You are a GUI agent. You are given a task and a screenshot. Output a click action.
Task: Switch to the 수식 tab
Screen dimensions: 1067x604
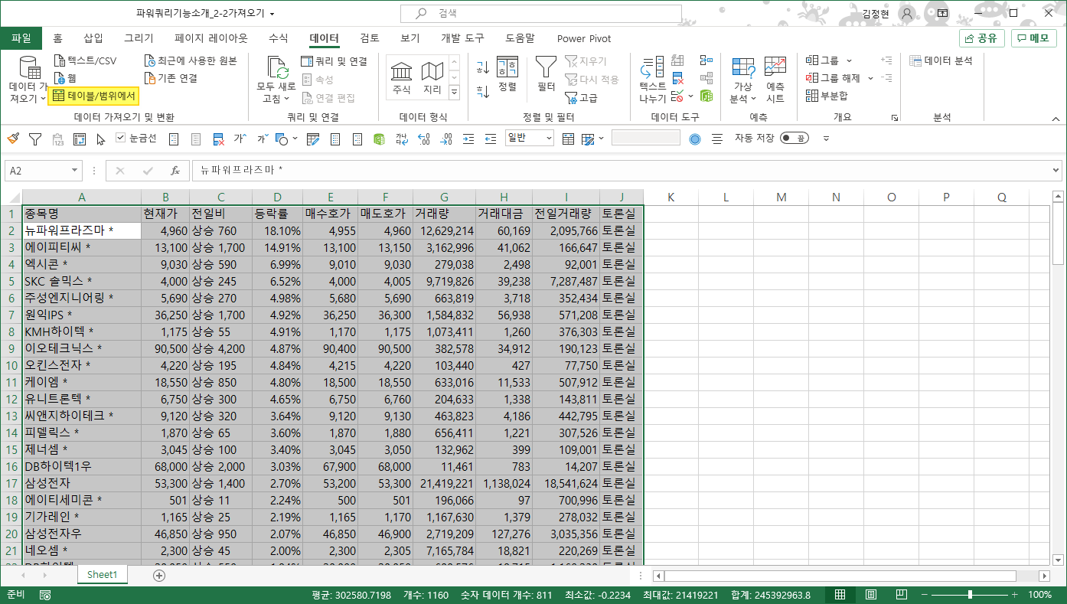click(x=279, y=38)
